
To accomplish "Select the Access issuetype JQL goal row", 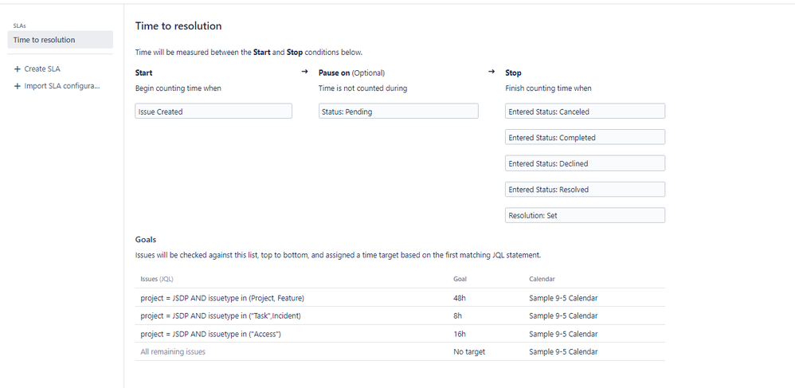I will coord(210,334).
